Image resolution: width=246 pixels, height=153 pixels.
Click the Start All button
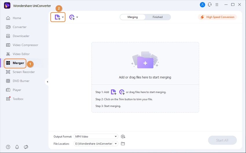[222, 140]
